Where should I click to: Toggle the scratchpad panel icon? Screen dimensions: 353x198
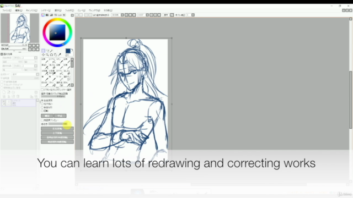click(64, 15)
